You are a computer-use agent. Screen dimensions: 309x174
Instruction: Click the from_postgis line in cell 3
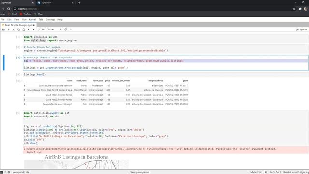coord(76,68)
